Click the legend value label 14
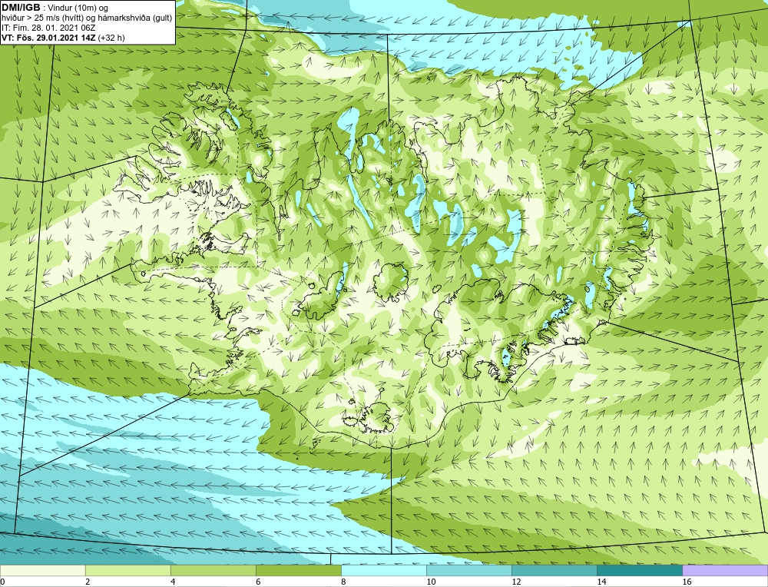Screen dimensions: 768x587 pos(601,582)
